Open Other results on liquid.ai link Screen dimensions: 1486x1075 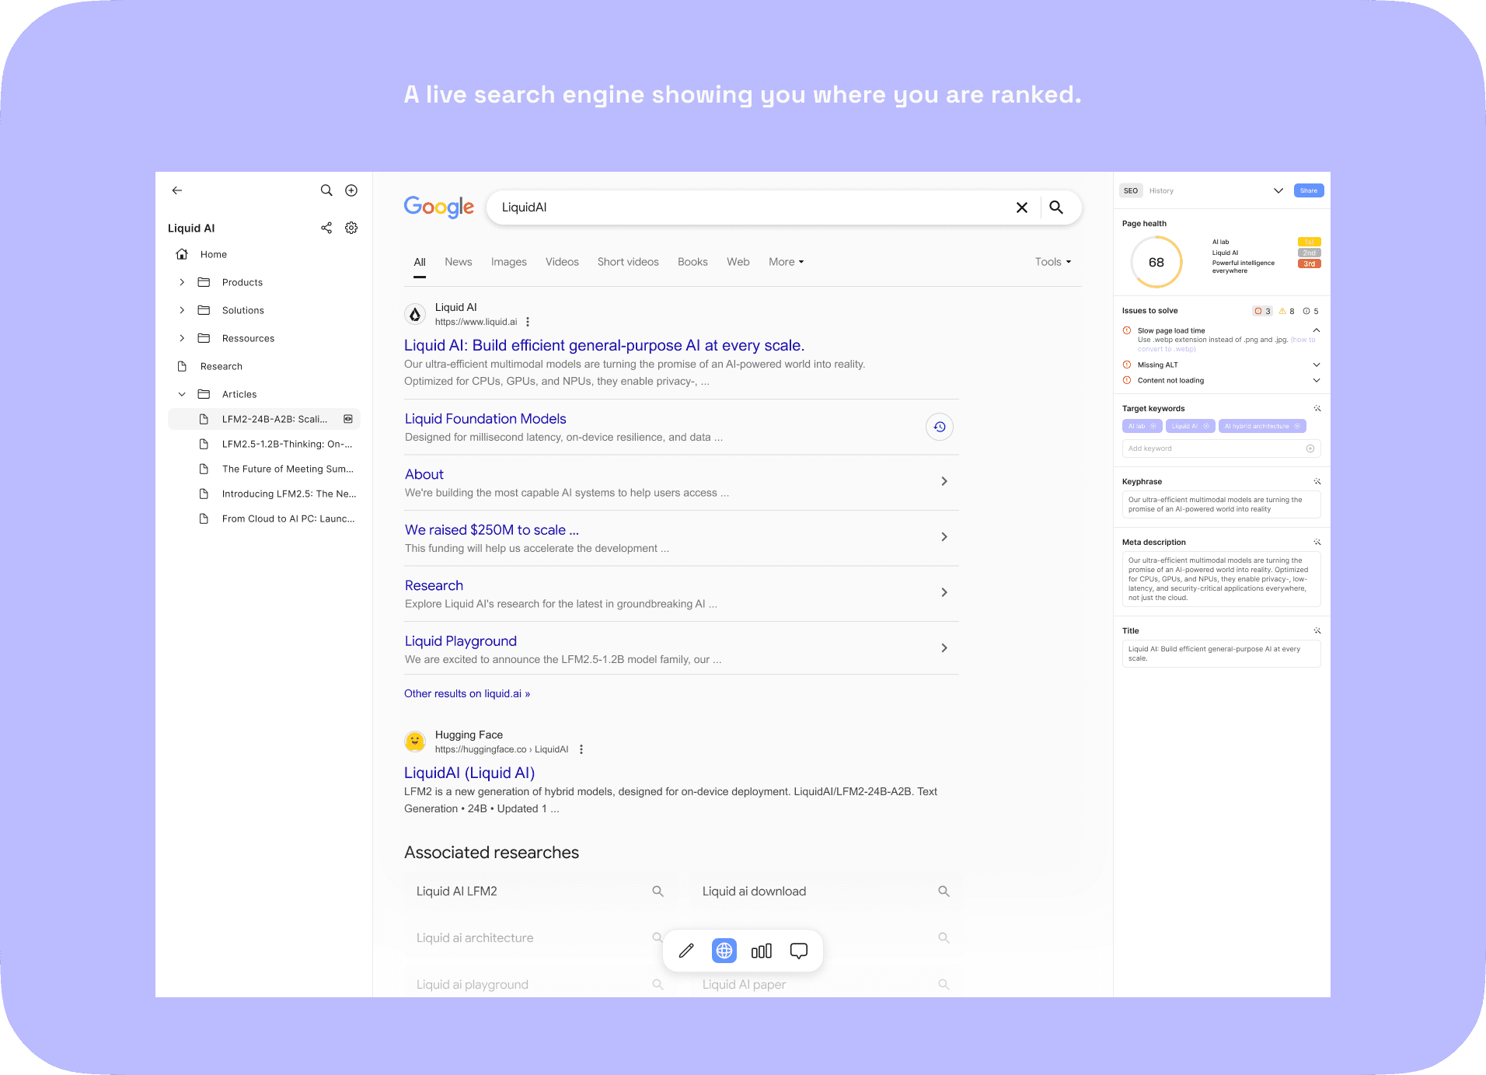click(467, 693)
